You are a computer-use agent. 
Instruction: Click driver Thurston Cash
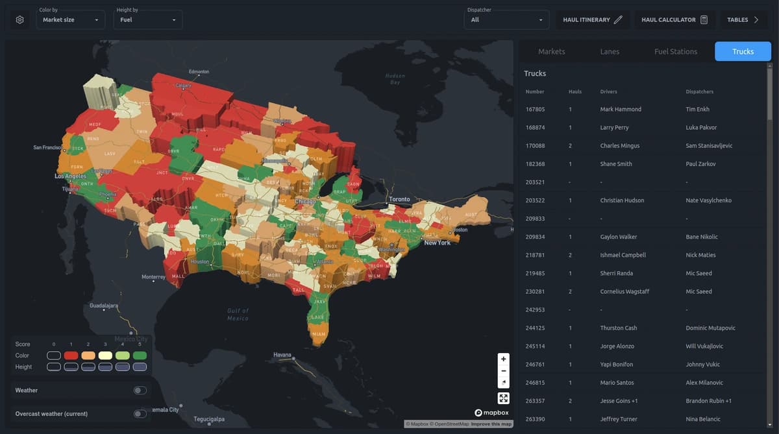coord(619,328)
